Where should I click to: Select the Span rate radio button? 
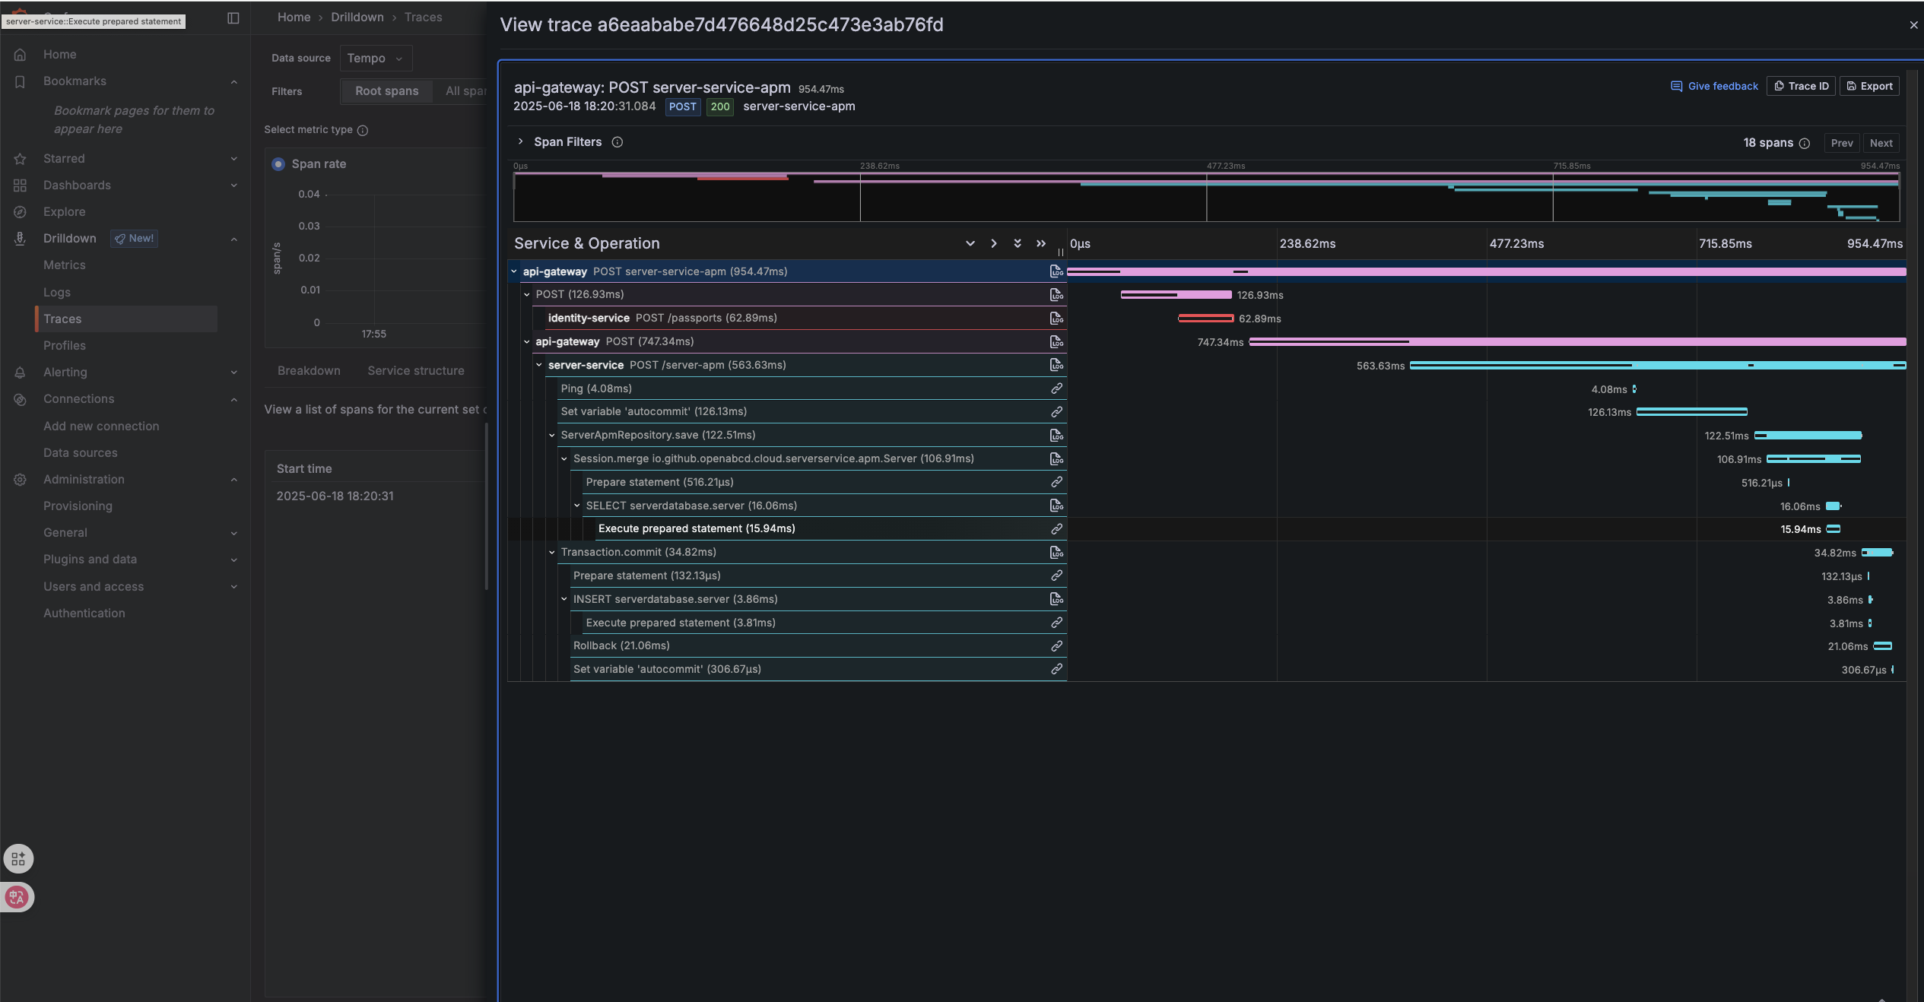278,163
